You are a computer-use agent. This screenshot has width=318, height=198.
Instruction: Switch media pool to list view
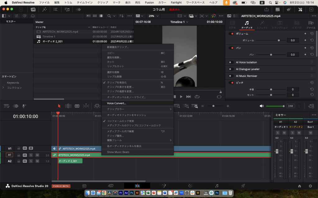(x=101, y=16)
